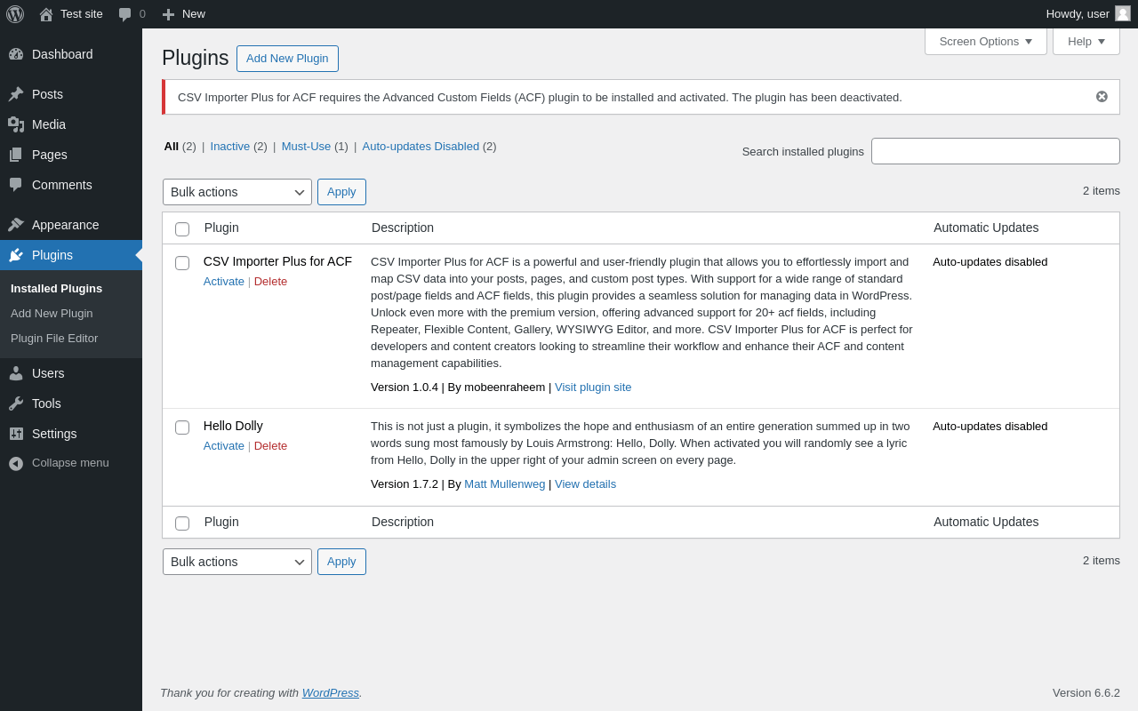Click the plus icon for New
Image resolution: width=1138 pixels, height=711 pixels.
pos(168,14)
